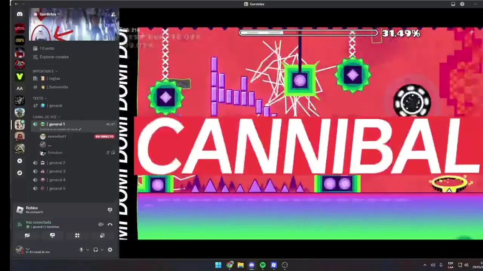
Task: Open Windows Start menu
Action: pyautogui.click(x=218, y=265)
